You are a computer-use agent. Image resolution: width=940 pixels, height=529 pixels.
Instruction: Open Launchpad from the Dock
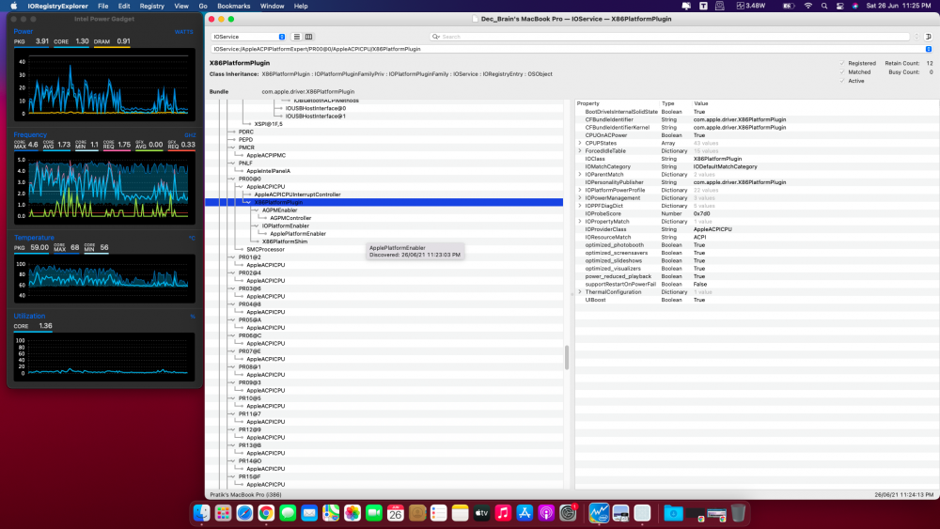(x=223, y=513)
